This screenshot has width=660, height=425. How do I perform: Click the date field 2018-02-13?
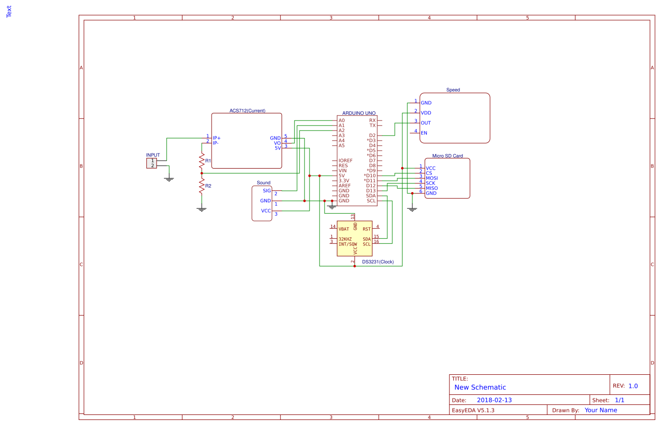(x=494, y=400)
